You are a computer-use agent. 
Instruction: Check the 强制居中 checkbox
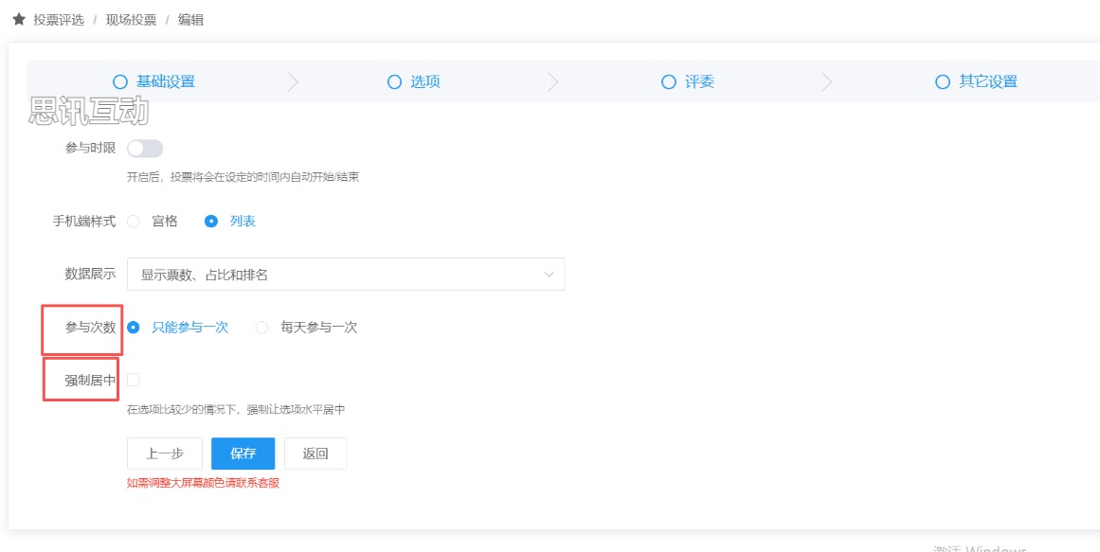tap(134, 380)
